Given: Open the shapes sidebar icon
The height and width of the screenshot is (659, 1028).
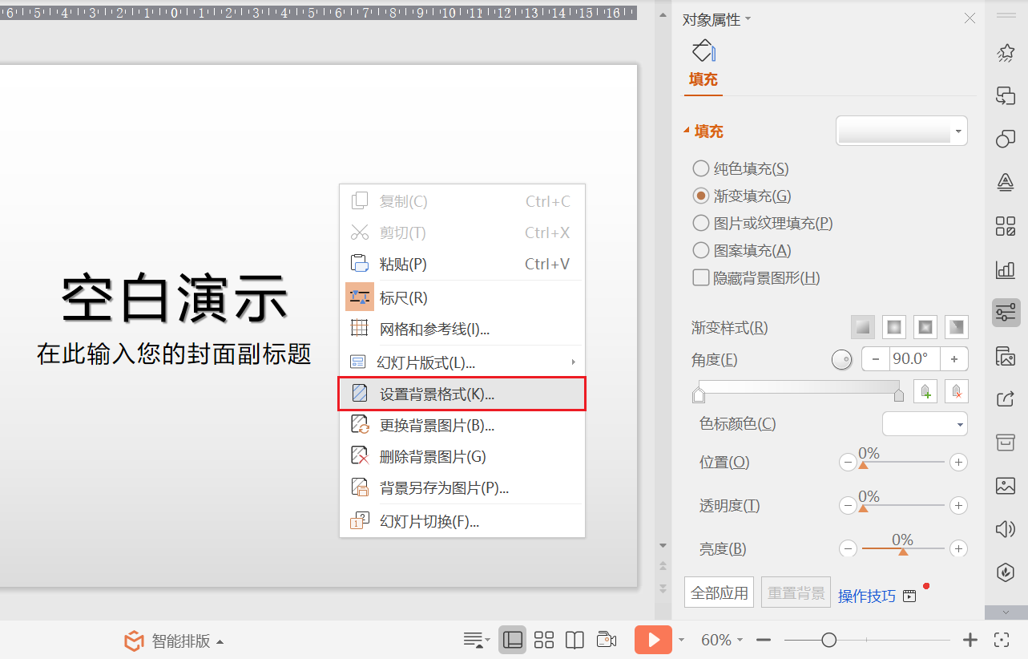Looking at the screenshot, I should click(x=1006, y=139).
